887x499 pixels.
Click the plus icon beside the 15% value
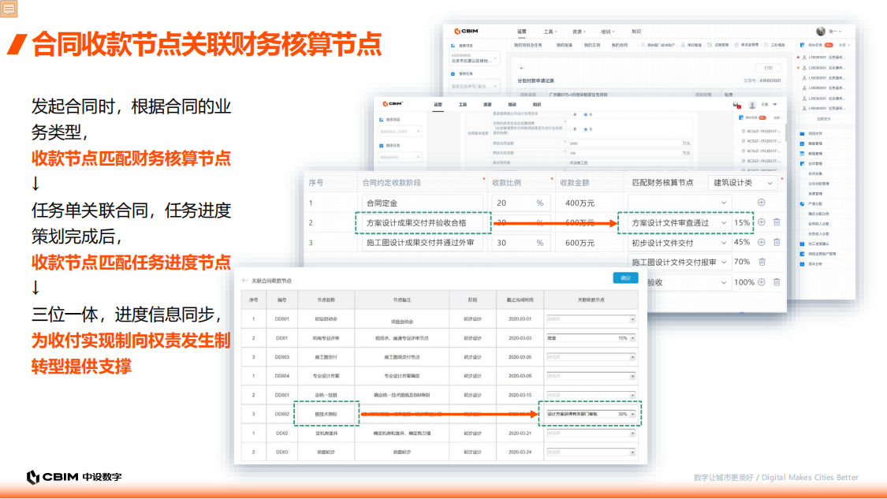click(762, 222)
